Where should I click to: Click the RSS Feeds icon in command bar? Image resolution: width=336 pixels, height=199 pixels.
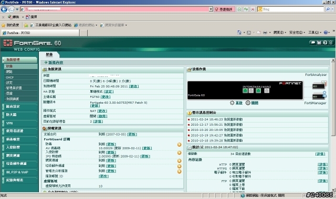tap(249, 32)
